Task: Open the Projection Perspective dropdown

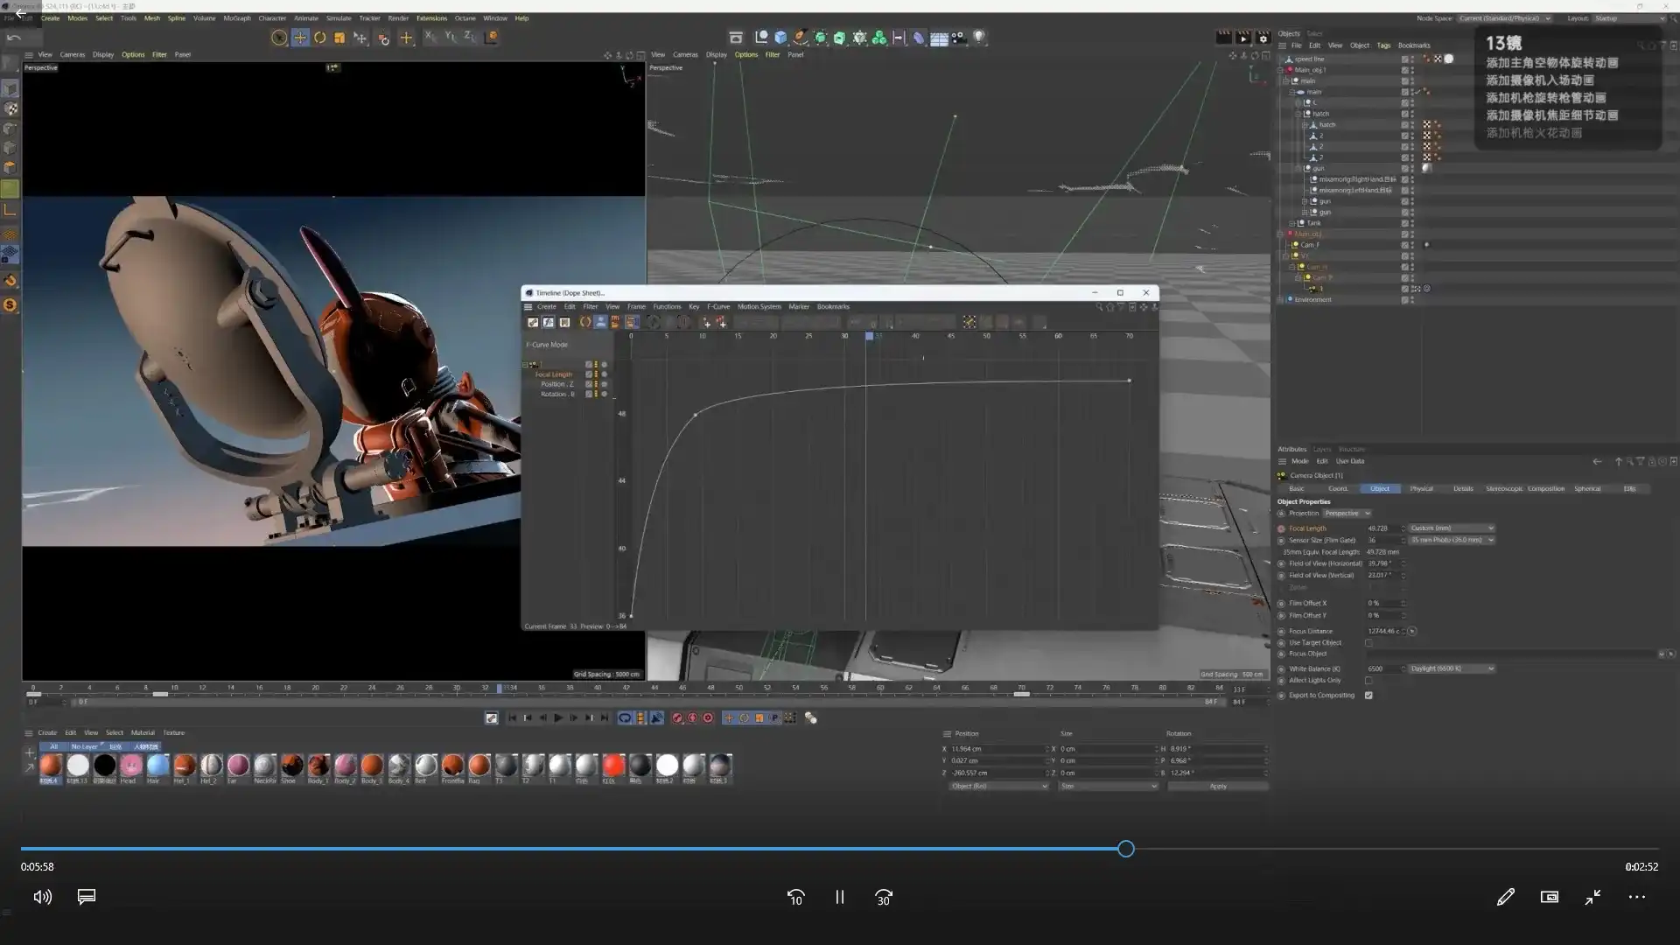Action: (x=1346, y=514)
